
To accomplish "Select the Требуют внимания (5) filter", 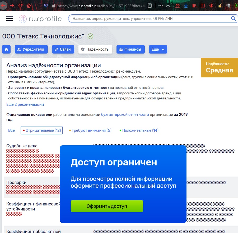I will [90, 130].
